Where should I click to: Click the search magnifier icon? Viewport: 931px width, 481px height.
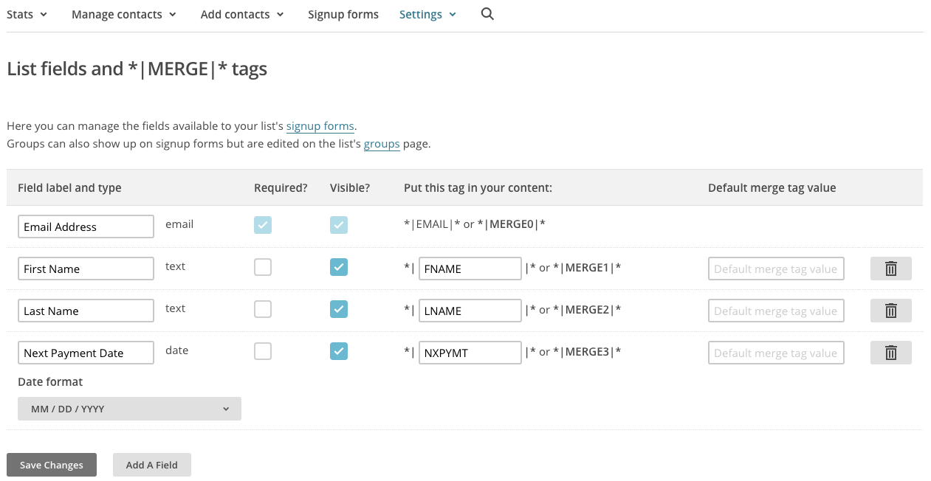(x=487, y=14)
